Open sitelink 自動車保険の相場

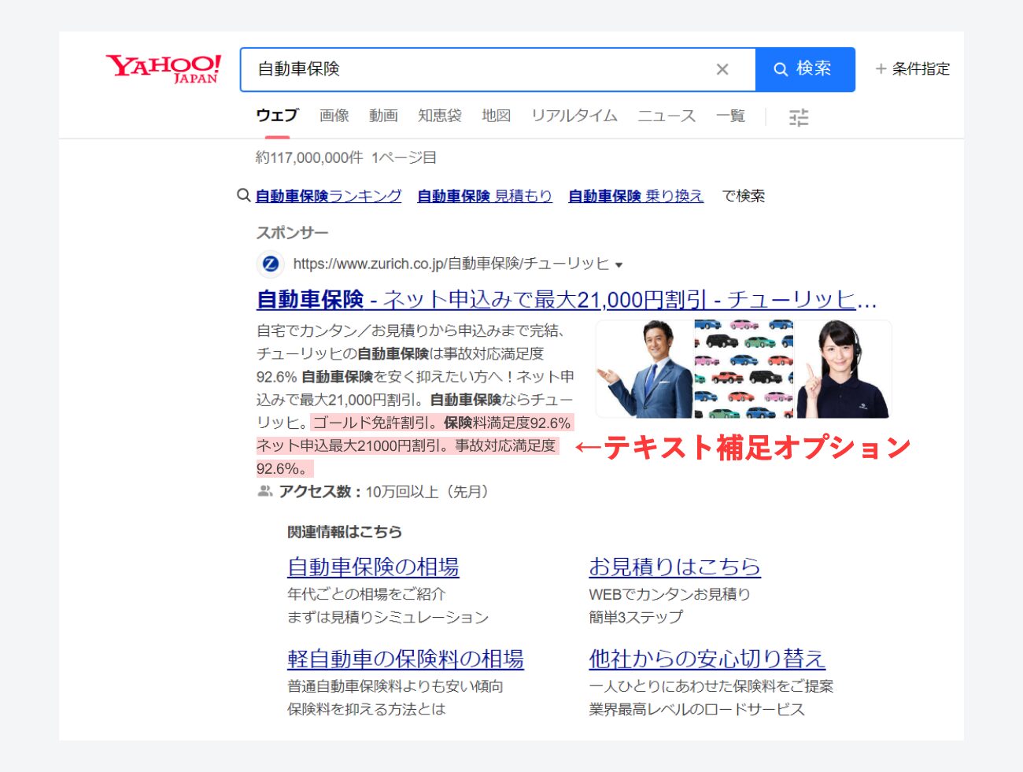pyautogui.click(x=373, y=567)
